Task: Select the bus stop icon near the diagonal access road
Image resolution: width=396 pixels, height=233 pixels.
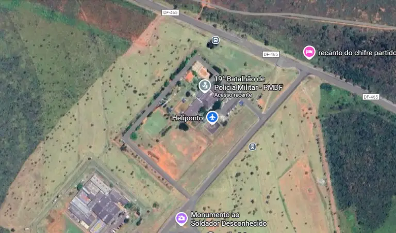Action: (x=252, y=147)
